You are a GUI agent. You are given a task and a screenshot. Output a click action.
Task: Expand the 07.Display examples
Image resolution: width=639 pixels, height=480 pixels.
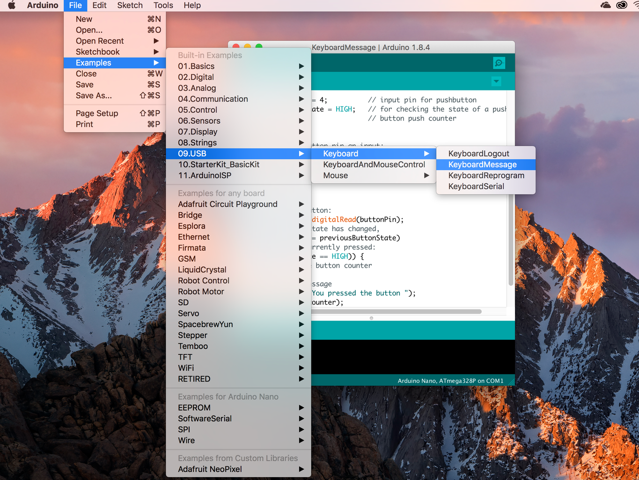[238, 132]
